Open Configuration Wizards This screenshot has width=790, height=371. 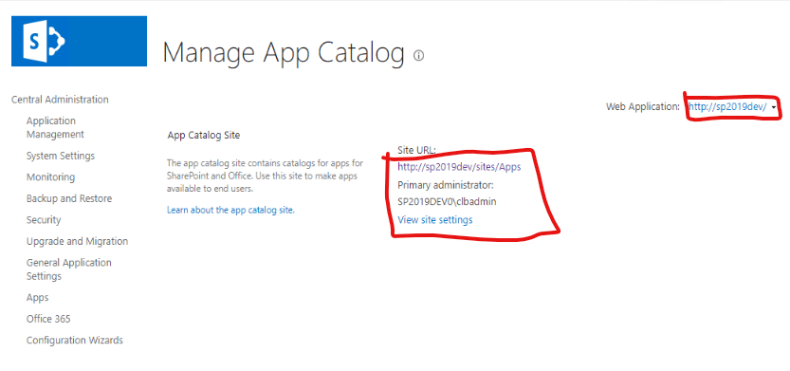click(75, 341)
